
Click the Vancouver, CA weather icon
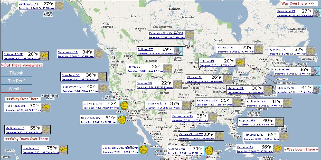pyautogui.click(x=98, y=54)
